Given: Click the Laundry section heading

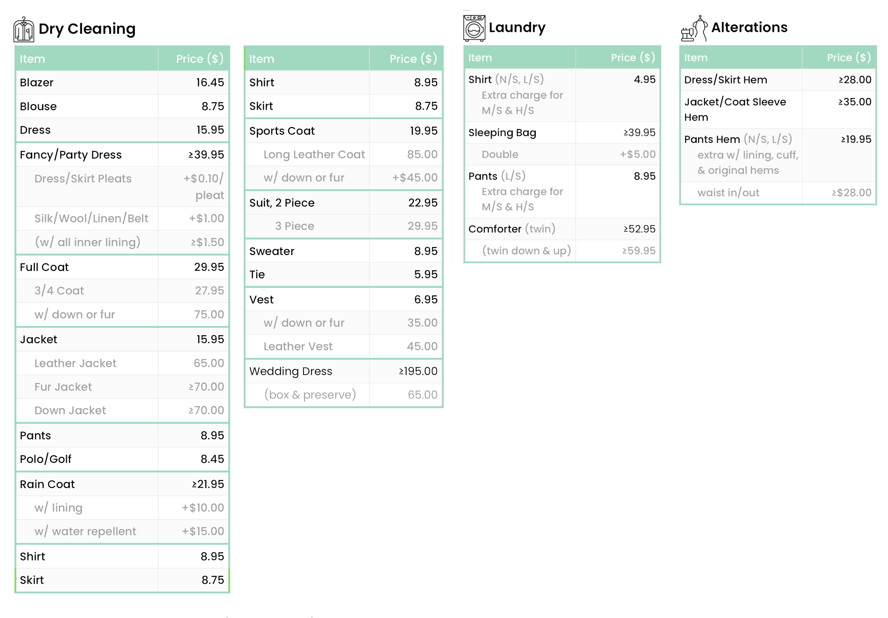Looking at the screenshot, I should (517, 27).
